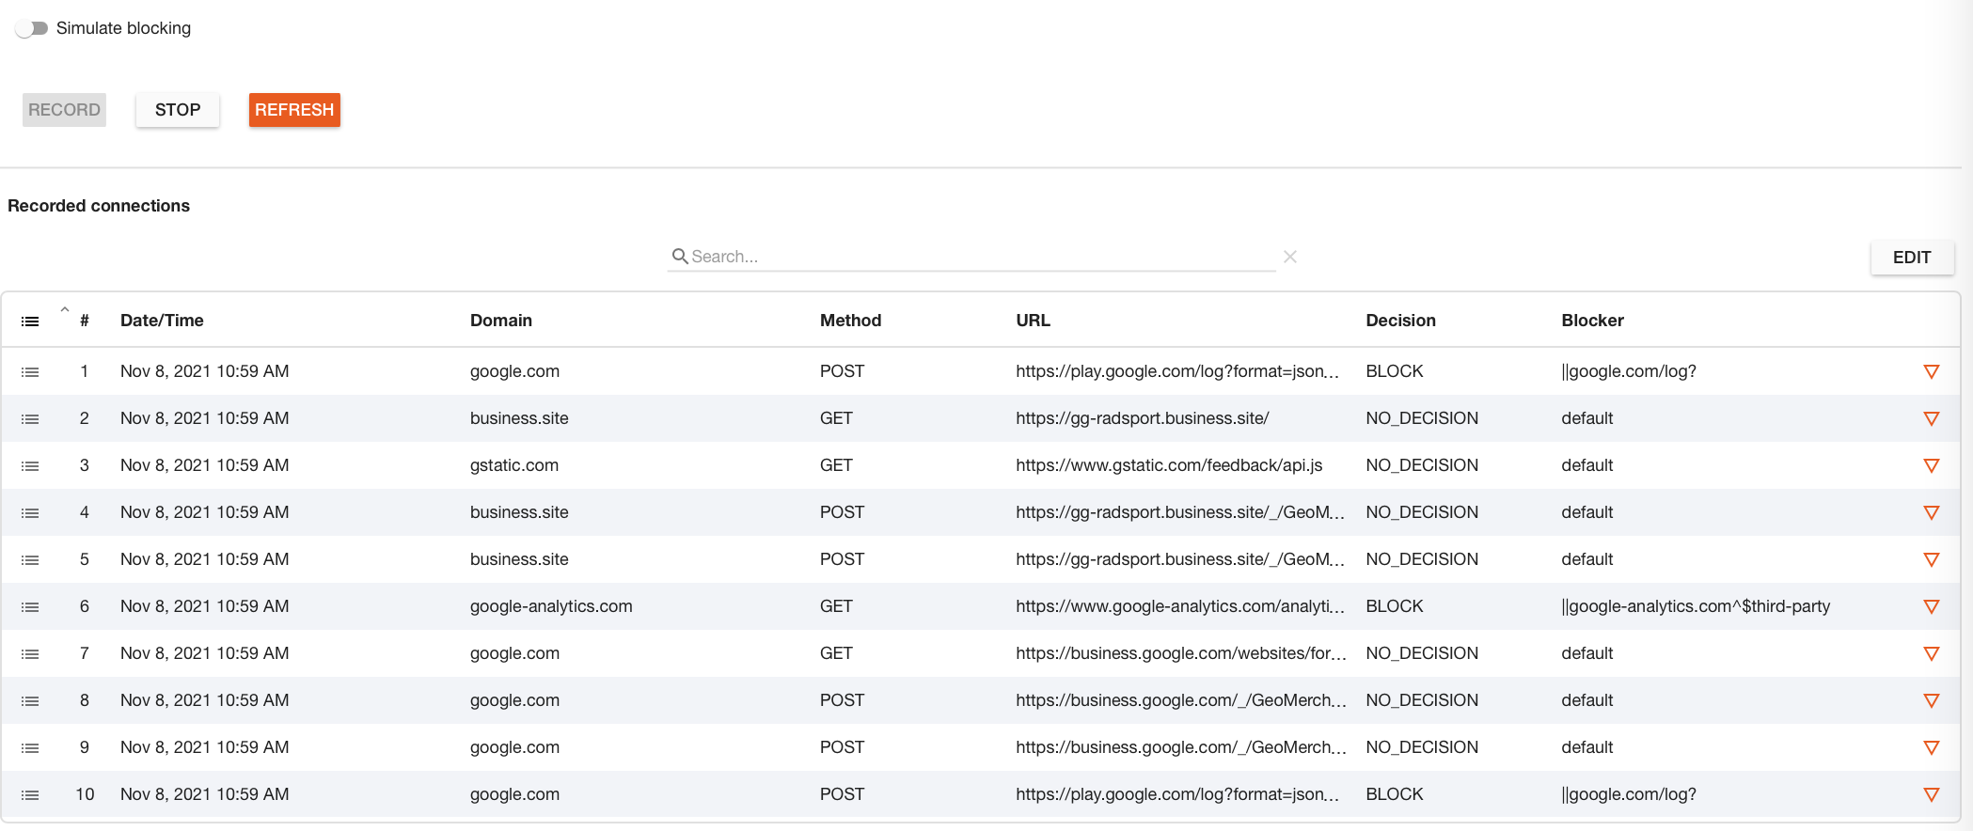This screenshot has height=831, width=1973.
Task: Sort by the URL column header
Action: click(1033, 321)
